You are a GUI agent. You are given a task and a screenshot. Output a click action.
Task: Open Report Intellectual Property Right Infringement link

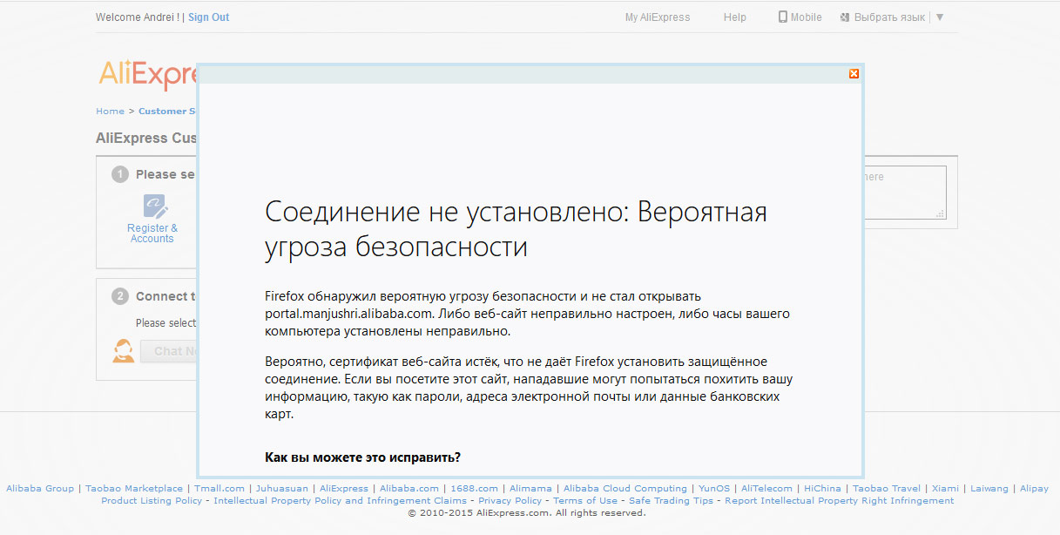840,501
